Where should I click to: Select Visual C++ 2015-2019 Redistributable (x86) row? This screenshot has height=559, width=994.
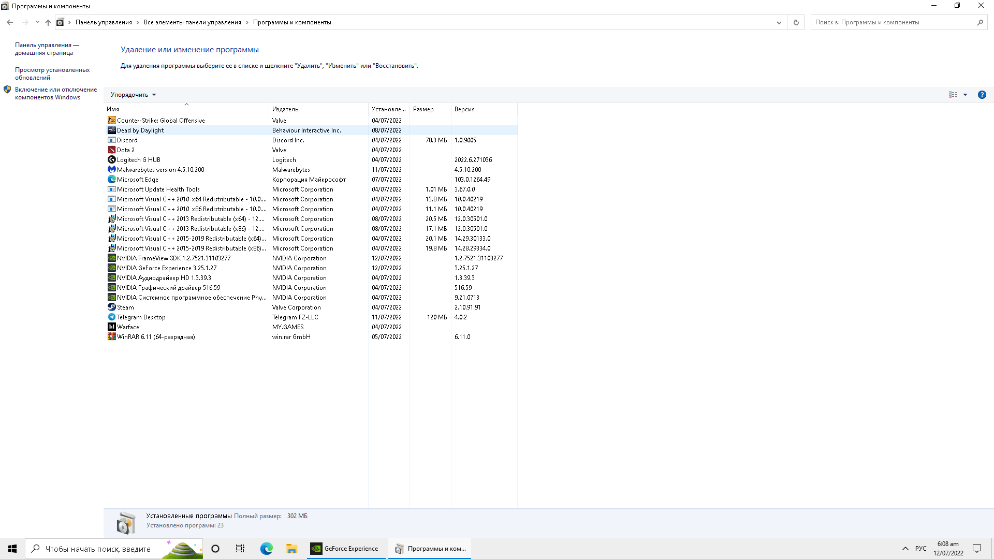(311, 248)
